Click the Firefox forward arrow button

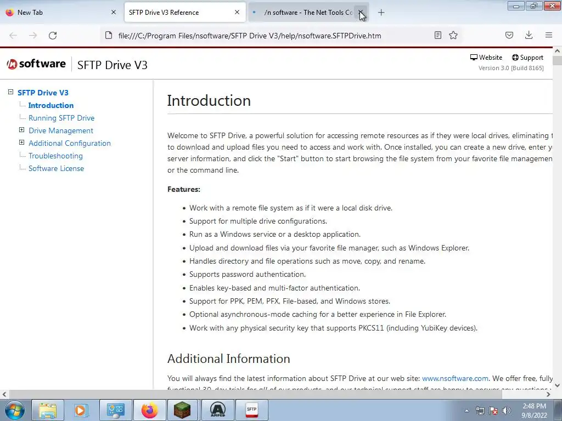point(33,36)
